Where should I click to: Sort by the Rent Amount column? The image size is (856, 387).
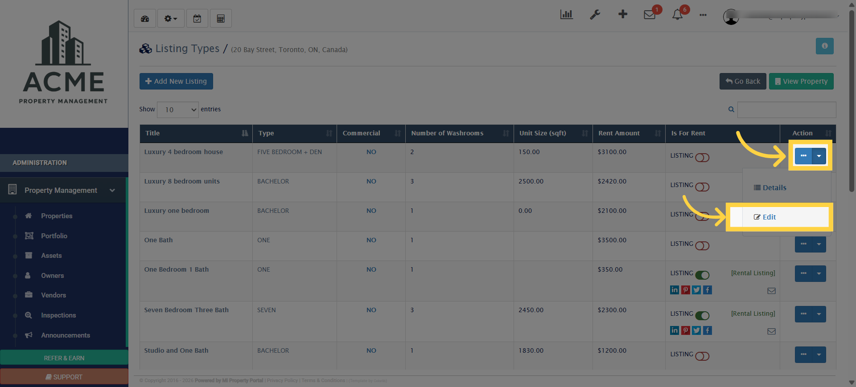point(629,133)
